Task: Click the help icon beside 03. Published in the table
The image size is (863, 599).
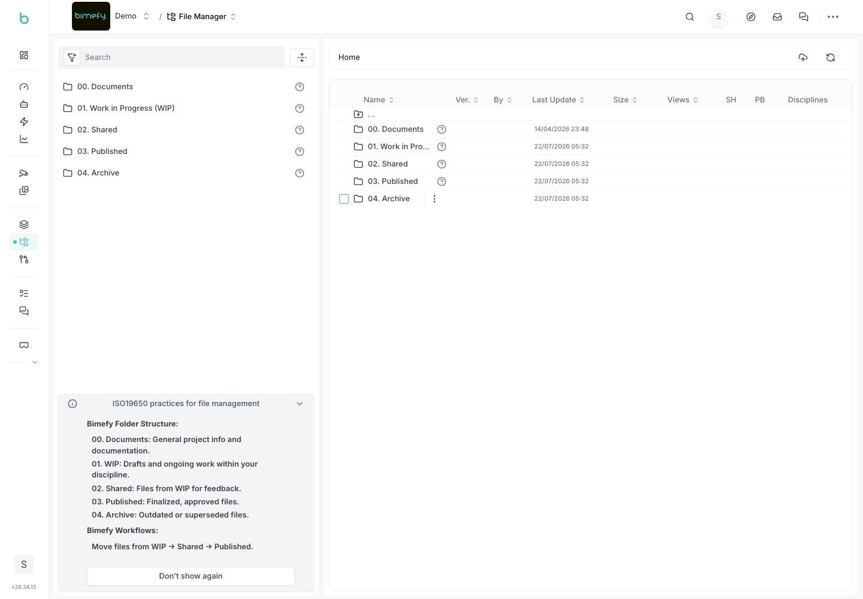Action: tap(442, 181)
